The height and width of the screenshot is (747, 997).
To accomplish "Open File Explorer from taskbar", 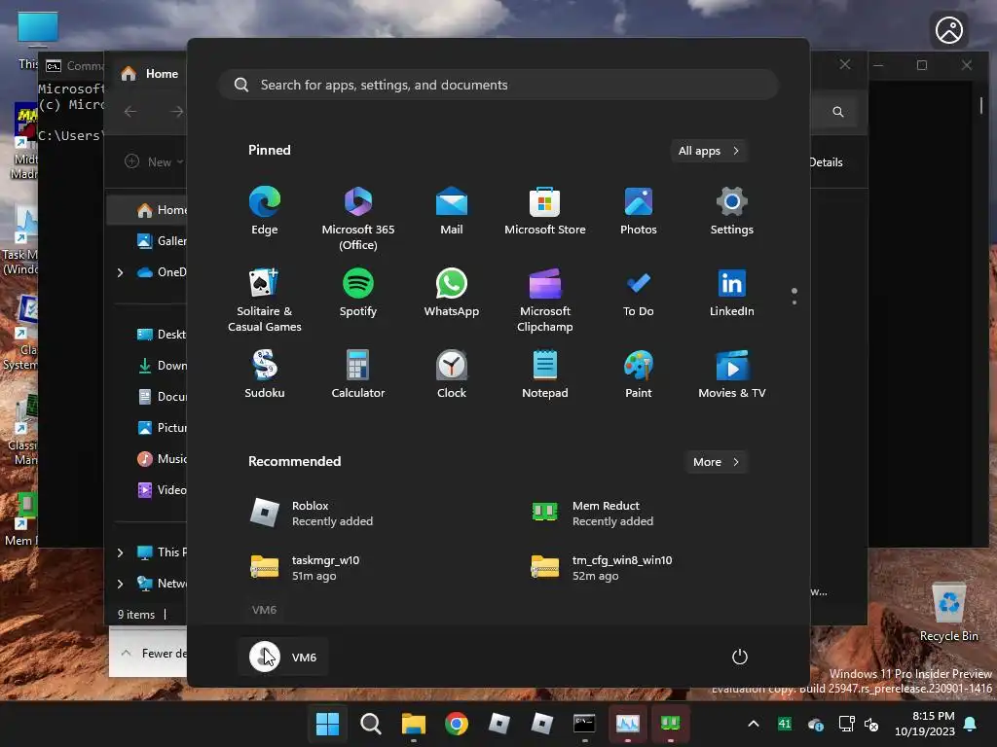I will pyautogui.click(x=413, y=724).
